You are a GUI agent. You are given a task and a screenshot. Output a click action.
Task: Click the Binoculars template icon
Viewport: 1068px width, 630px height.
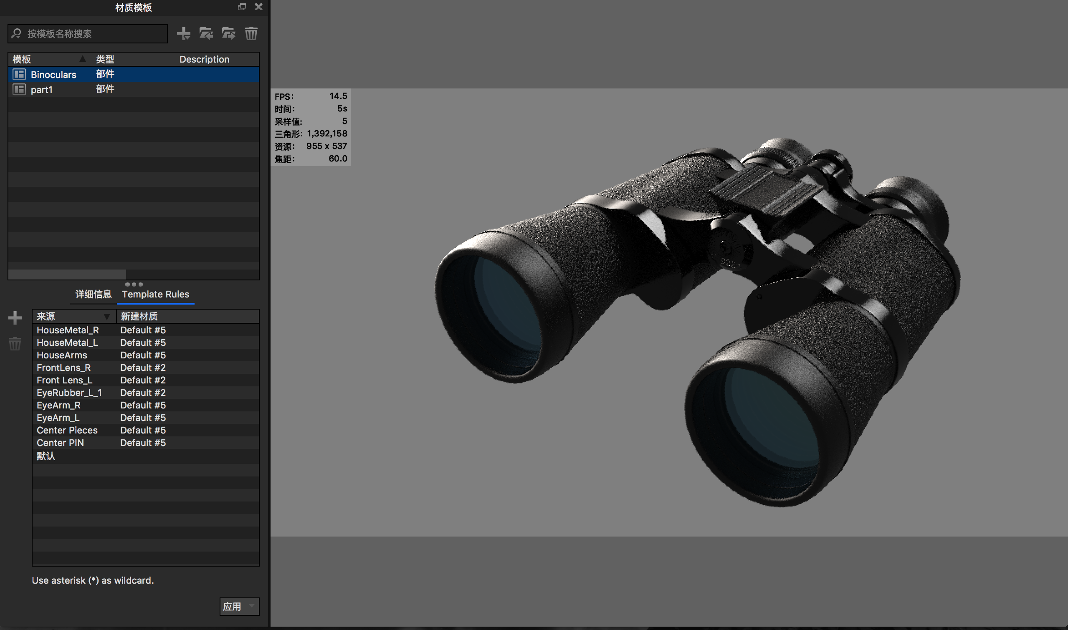tap(19, 74)
